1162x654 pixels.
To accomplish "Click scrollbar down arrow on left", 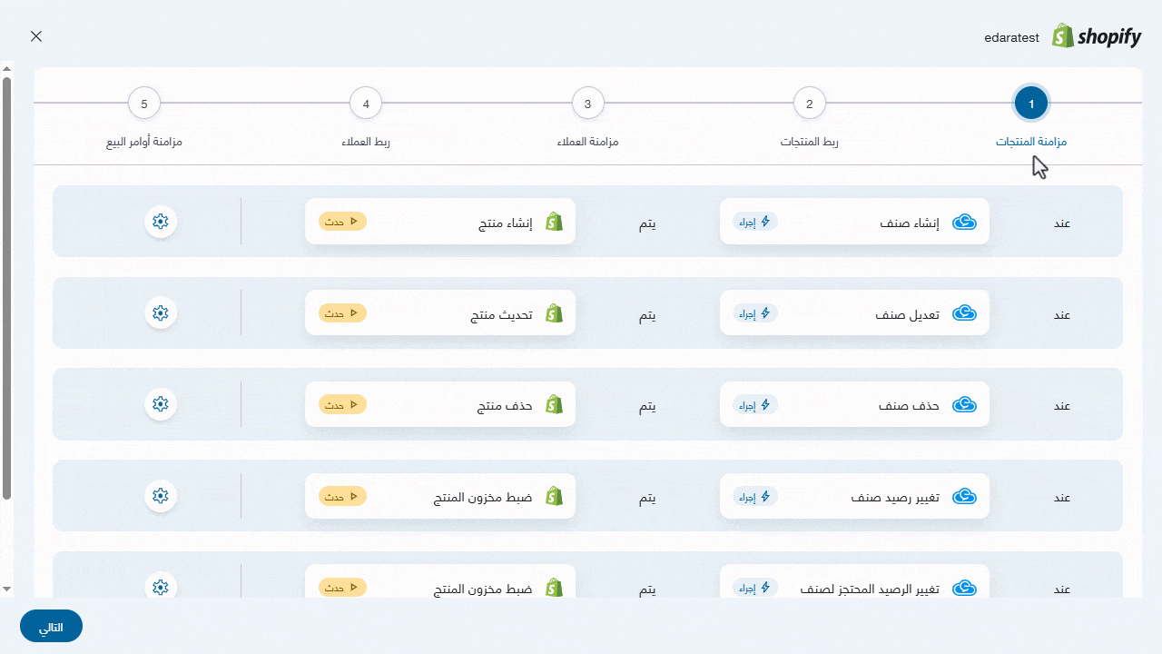I will [x=6, y=590].
